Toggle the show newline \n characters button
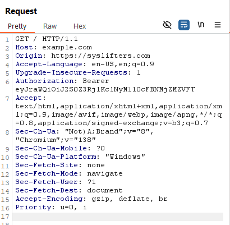The width and height of the screenshot is (230, 225). [201, 25]
